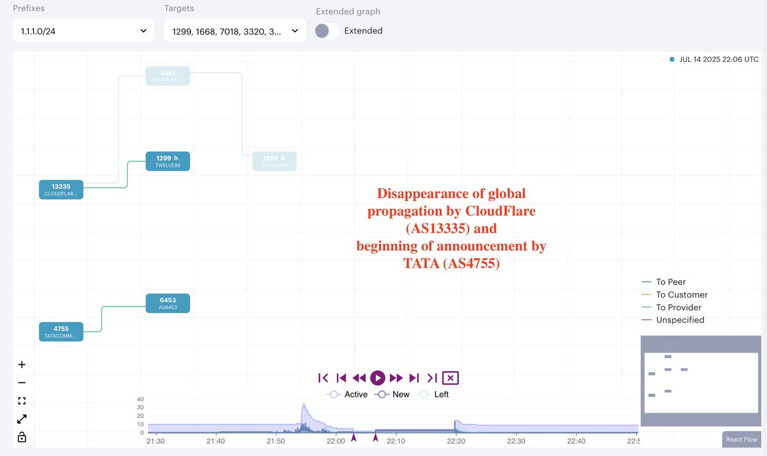The image size is (767, 456).
Task: Select the 4755 TATACOMM node
Action: tap(61, 331)
